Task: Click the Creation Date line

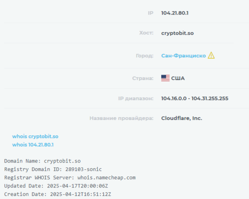Action: coord(57,194)
